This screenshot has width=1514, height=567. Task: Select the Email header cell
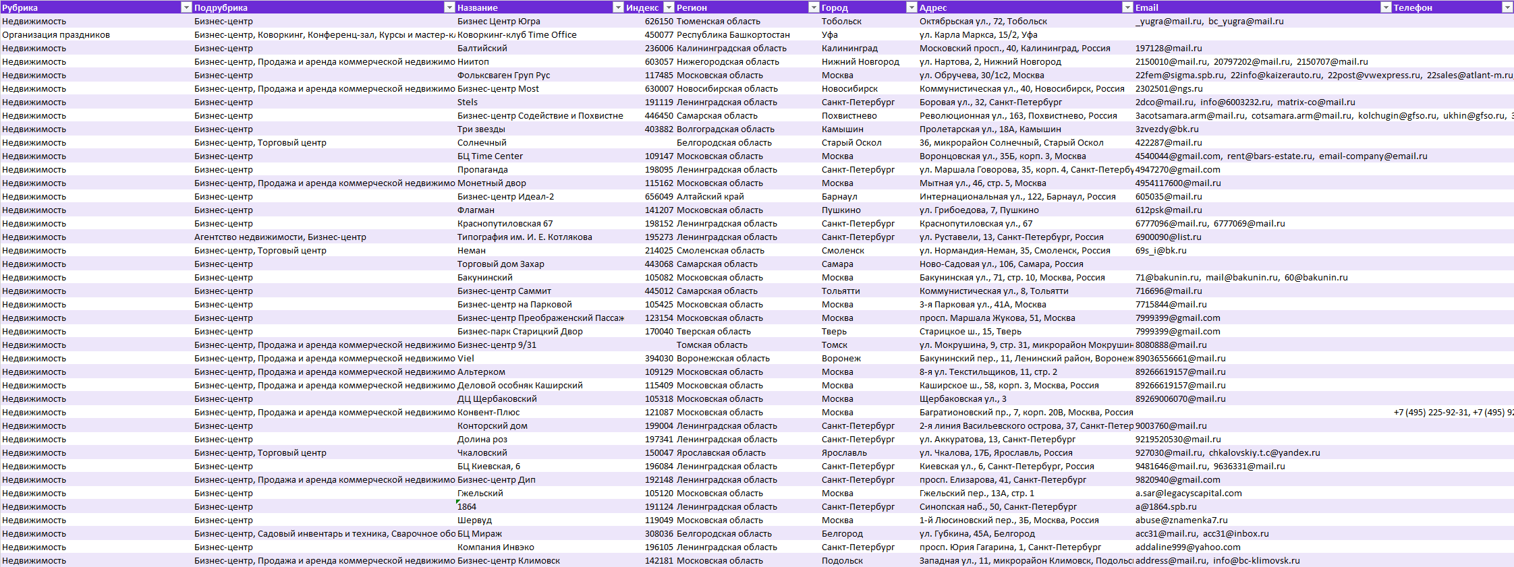[1262, 7]
